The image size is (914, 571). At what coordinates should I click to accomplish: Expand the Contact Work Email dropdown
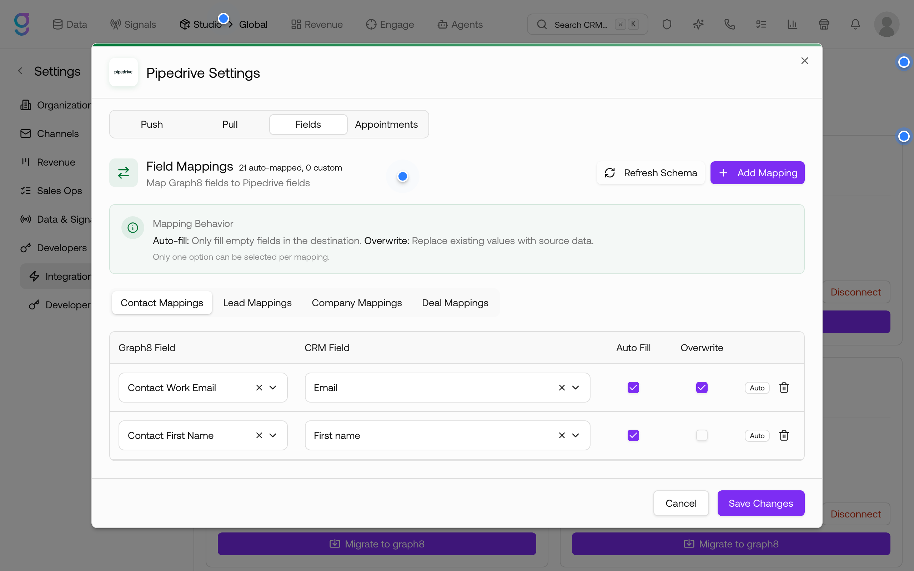[273, 388]
